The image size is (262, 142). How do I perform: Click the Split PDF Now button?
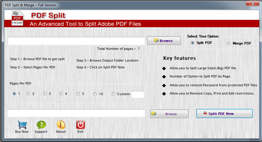(x=224, y=114)
